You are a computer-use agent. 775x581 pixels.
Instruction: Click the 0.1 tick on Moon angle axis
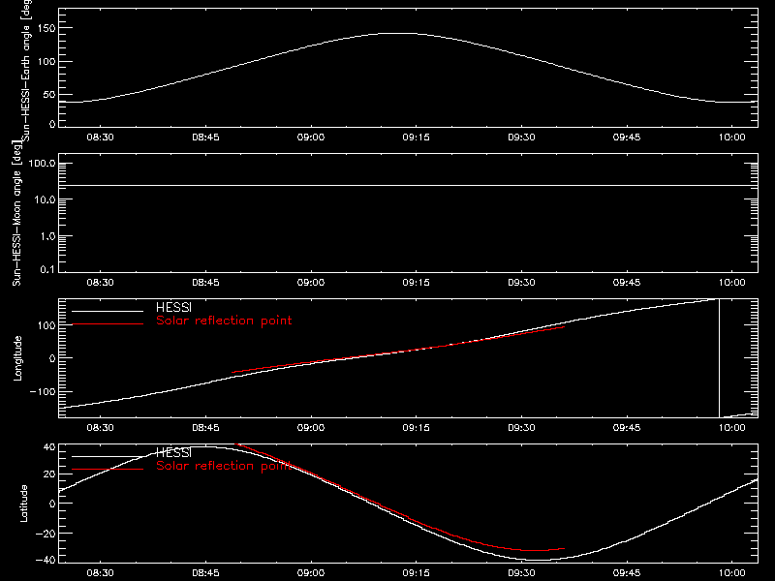[47, 270]
